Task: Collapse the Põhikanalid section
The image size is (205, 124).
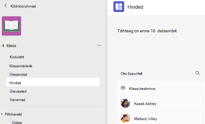Action: [2, 114]
